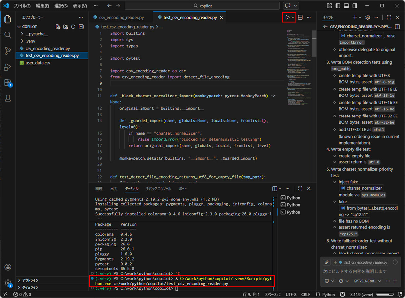
Task: Open the Search view in the activity bar
Action: coord(8,35)
